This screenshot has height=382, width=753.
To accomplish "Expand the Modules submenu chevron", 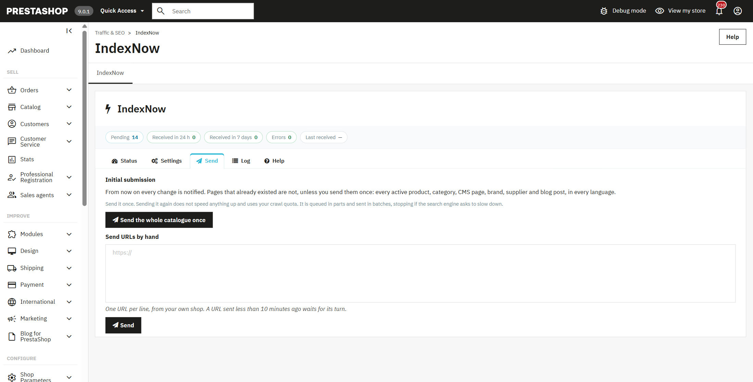I will pyautogui.click(x=69, y=234).
